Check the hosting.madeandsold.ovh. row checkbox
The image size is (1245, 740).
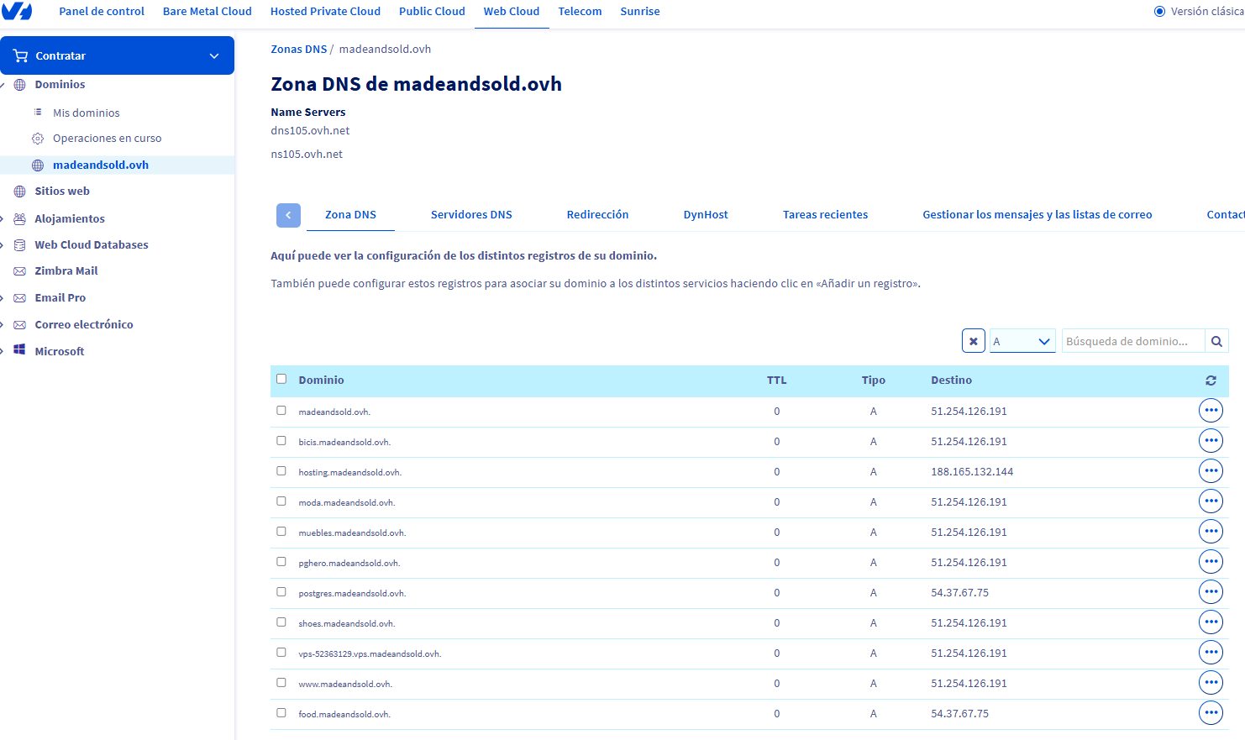281,471
